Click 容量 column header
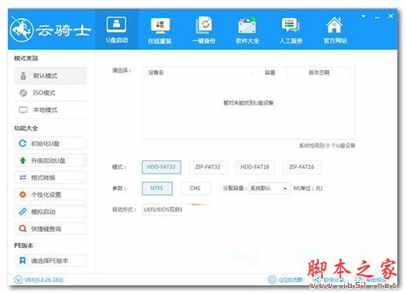406x294 pixels. coord(270,72)
